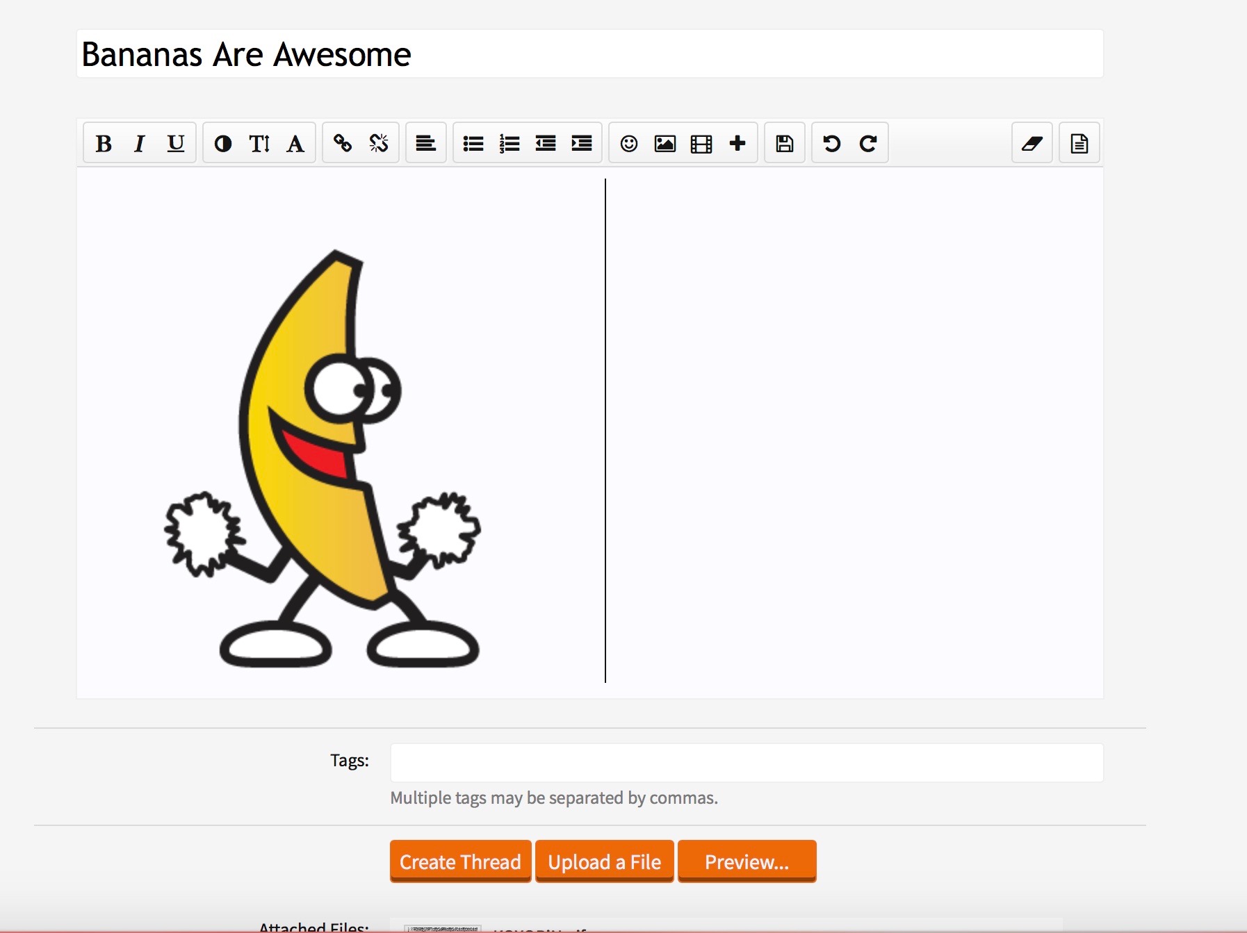Select the dancing banana image
The height and width of the screenshot is (933, 1247).
(322, 459)
